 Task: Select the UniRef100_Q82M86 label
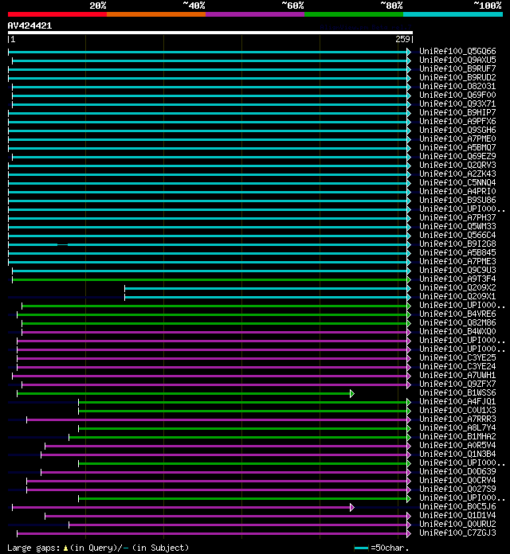click(457, 323)
